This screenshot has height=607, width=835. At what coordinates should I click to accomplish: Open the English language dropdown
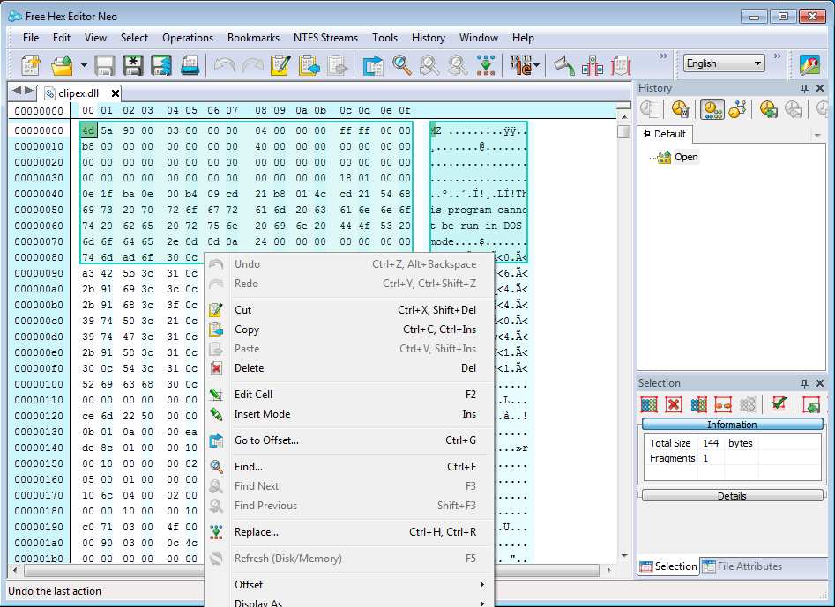758,63
